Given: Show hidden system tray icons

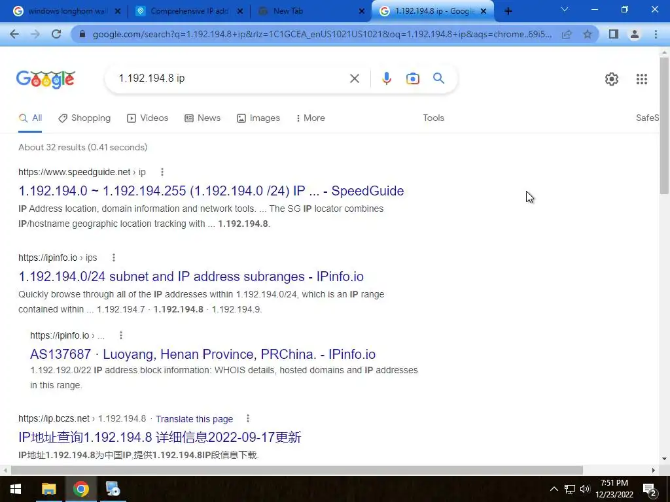Looking at the screenshot, I should (554, 489).
